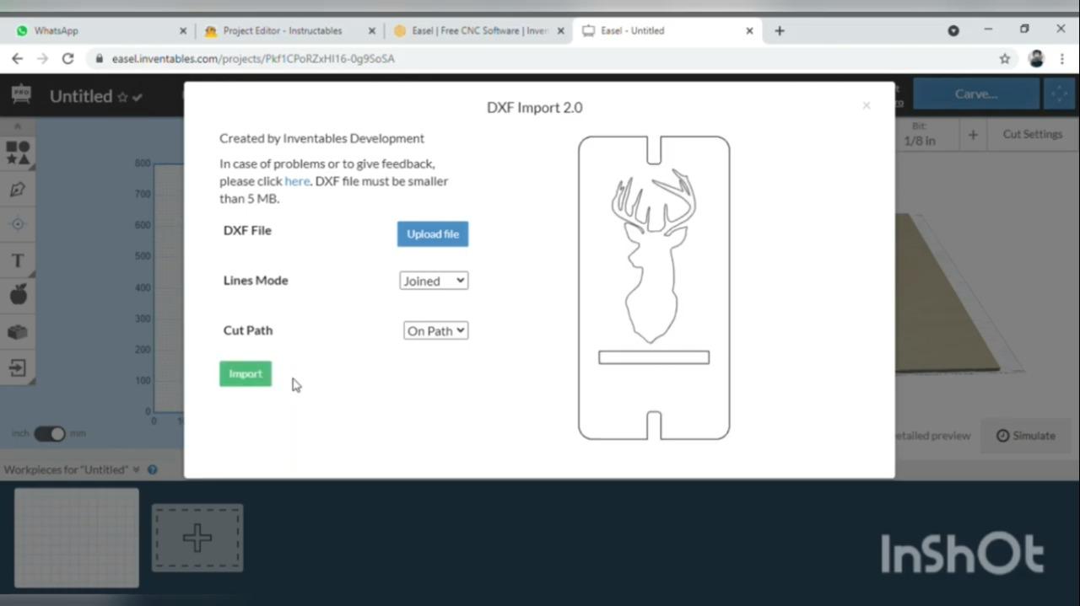Add a new bit with plus icon

tap(973, 134)
